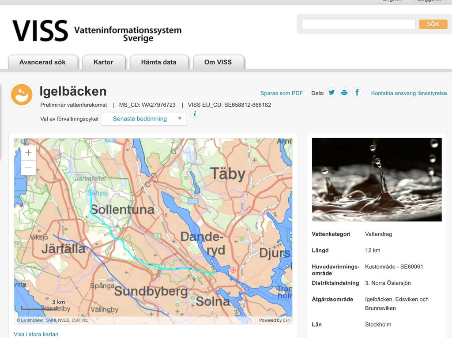
Task: Select the MS_CD: WA27976723 text
Action: tap(147, 105)
